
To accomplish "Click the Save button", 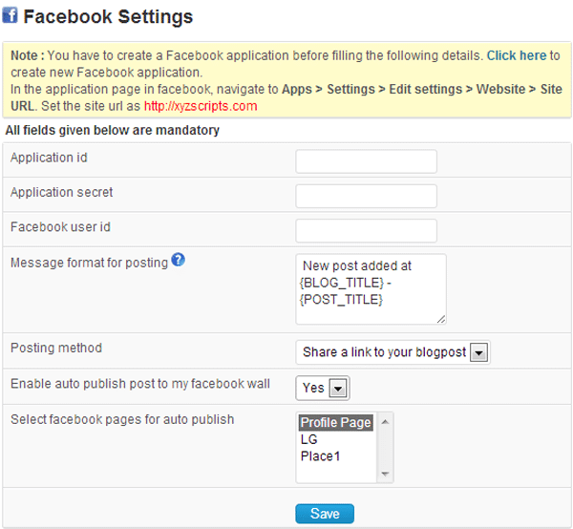I will click(325, 514).
